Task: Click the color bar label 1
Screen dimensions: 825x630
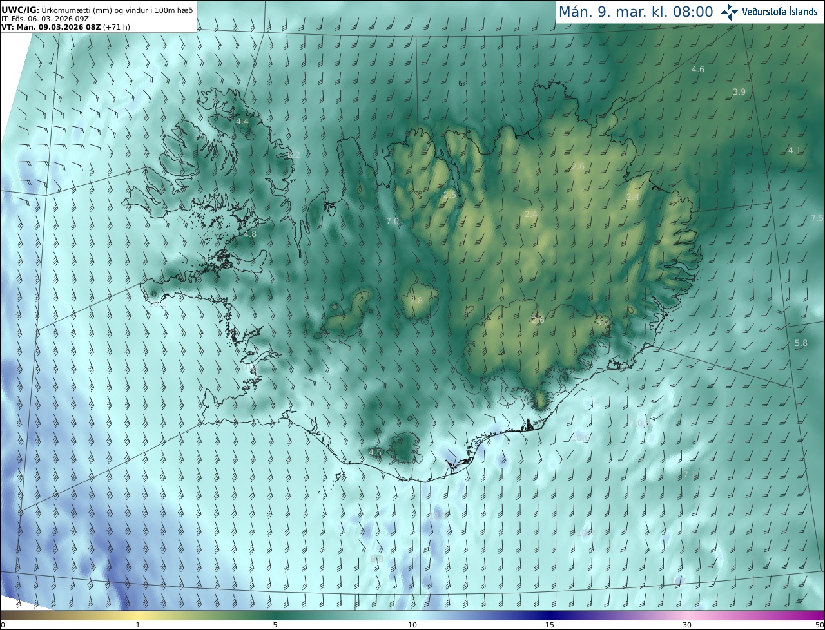Action: click(x=138, y=625)
